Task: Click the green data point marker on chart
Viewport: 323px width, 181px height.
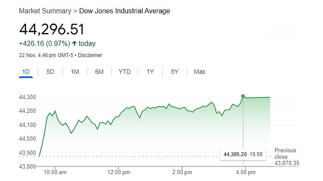Action: tap(243, 96)
